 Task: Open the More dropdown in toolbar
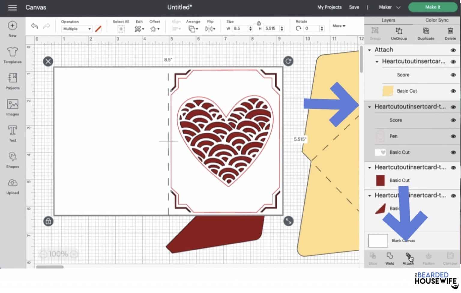339,26
